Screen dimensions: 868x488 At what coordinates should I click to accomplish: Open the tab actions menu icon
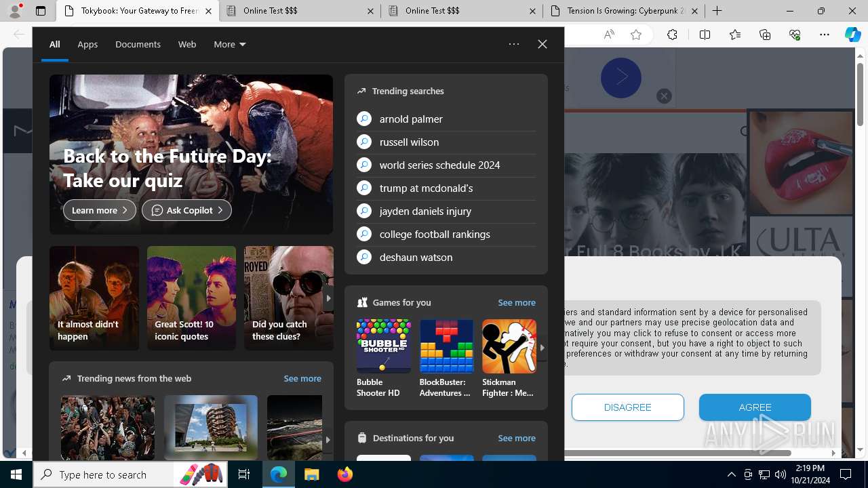click(41, 11)
